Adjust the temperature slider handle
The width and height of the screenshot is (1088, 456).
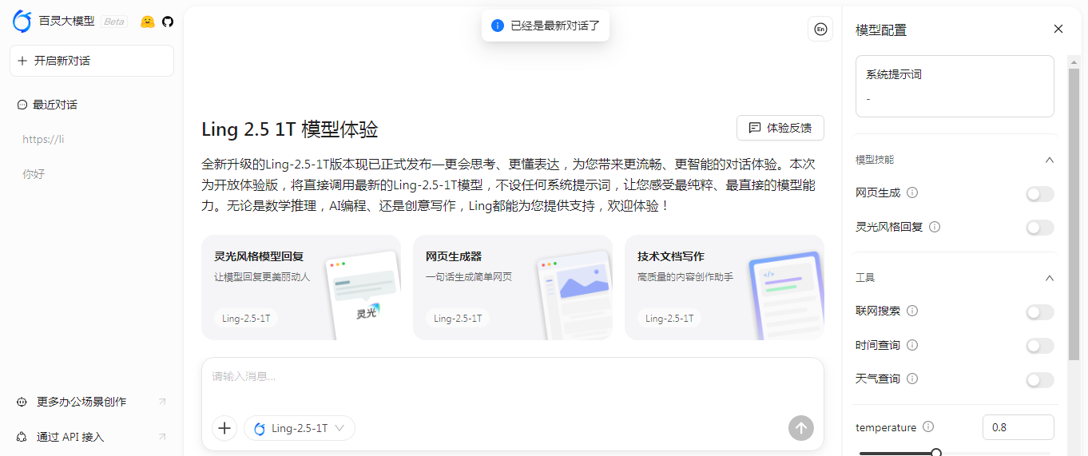(x=936, y=453)
